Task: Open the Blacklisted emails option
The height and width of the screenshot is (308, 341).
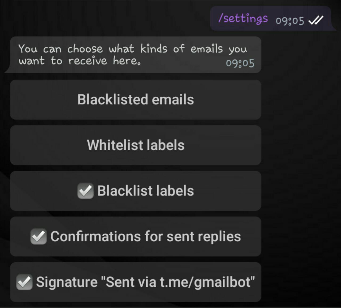Action: 135,100
